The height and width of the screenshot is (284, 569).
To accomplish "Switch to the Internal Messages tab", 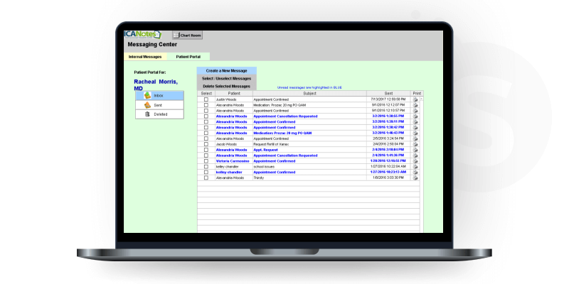I will (145, 57).
